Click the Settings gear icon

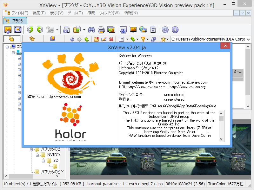(165, 29)
